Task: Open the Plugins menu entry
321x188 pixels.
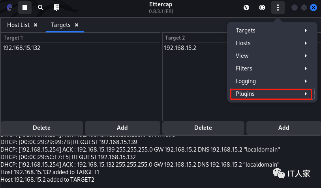Action: click(272, 94)
